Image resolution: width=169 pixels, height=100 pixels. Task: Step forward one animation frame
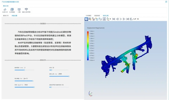124,19
